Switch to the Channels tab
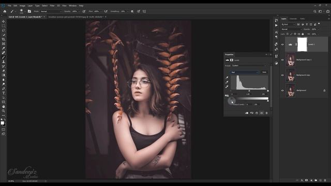This screenshot has width=331, height=186. point(293,19)
